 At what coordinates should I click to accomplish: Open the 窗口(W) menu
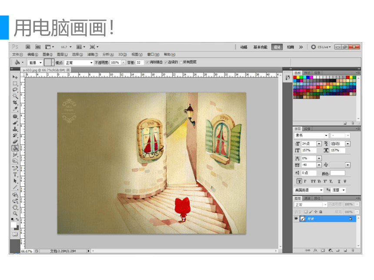point(153,55)
